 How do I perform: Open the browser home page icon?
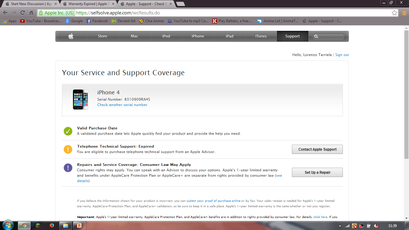31,13
